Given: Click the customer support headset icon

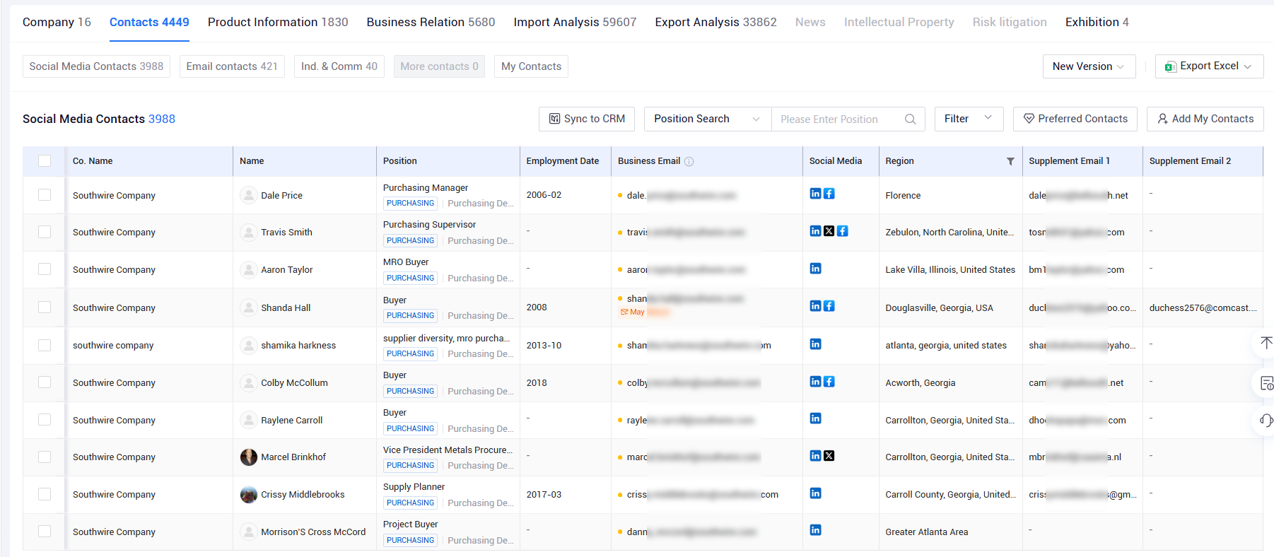Looking at the screenshot, I should click(1266, 421).
